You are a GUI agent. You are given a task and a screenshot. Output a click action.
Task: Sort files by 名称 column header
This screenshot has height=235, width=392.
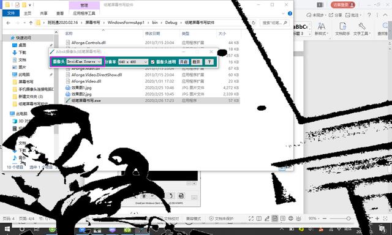click(x=69, y=34)
